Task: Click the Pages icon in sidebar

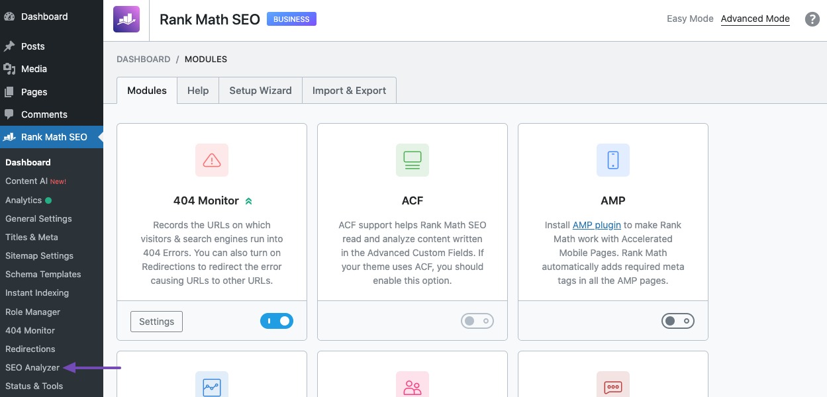Action: pyautogui.click(x=9, y=92)
